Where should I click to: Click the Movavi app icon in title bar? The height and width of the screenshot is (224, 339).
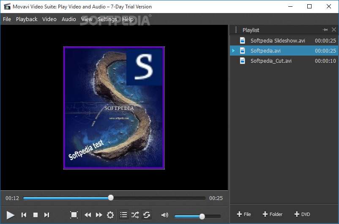pyautogui.click(x=7, y=6)
